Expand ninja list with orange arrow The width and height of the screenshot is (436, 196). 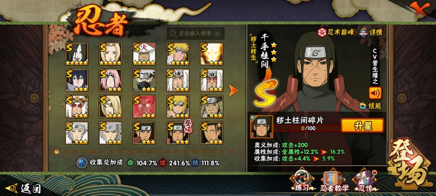point(233,90)
